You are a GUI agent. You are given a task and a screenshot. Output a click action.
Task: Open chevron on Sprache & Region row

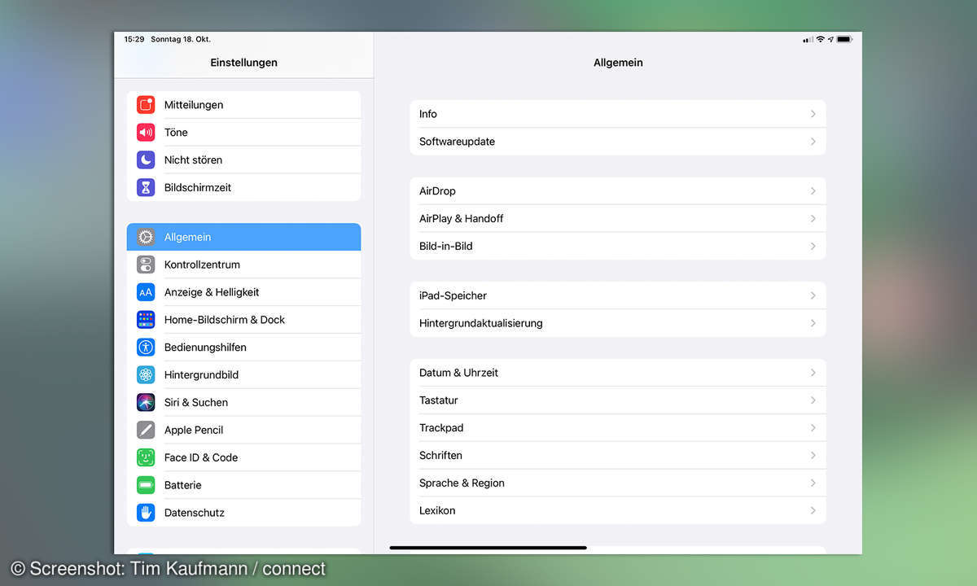[813, 483]
